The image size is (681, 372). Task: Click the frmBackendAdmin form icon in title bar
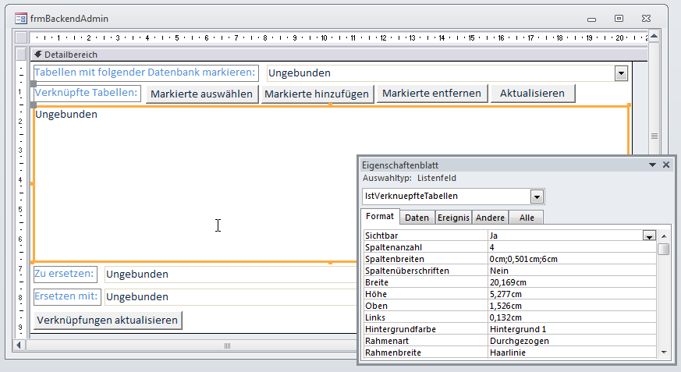[21, 18]
